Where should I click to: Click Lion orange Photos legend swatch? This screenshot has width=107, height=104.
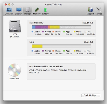(53, 51)
